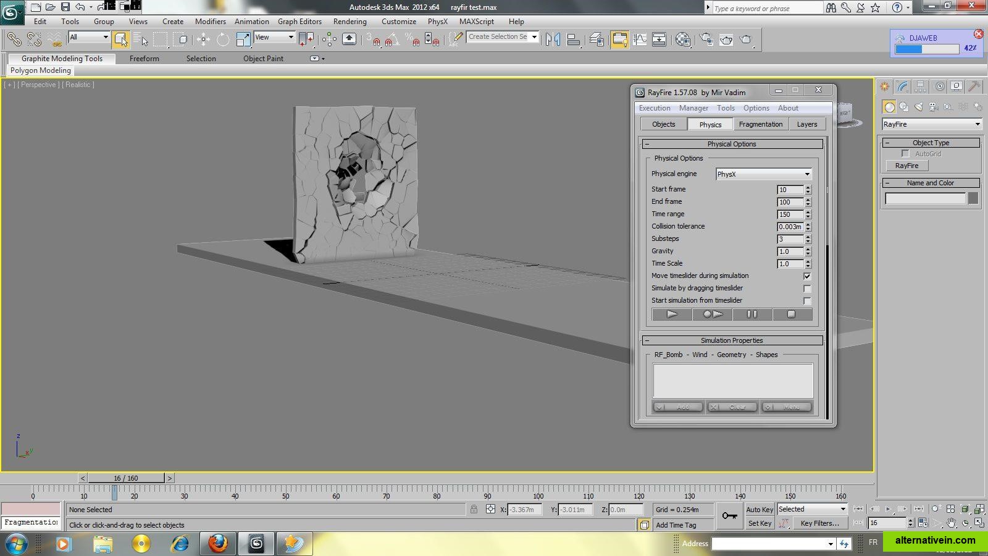Open the Modifiers menu
Image resolution: width=988 pixels, height=556 pixels.
(210, 22)
